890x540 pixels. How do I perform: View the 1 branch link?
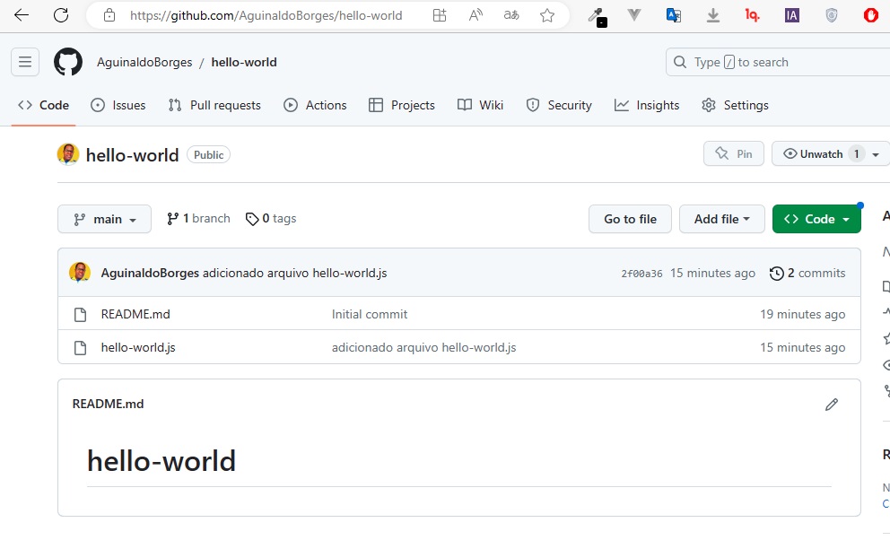coord(198,218)
